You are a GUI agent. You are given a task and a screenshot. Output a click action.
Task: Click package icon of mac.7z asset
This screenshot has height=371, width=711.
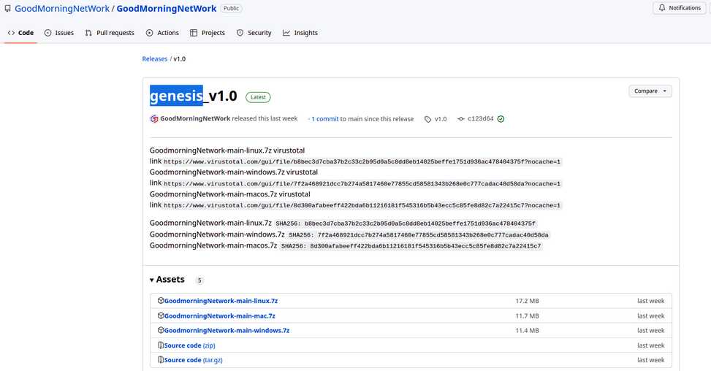pyautogui.click(x=161, y=315)
